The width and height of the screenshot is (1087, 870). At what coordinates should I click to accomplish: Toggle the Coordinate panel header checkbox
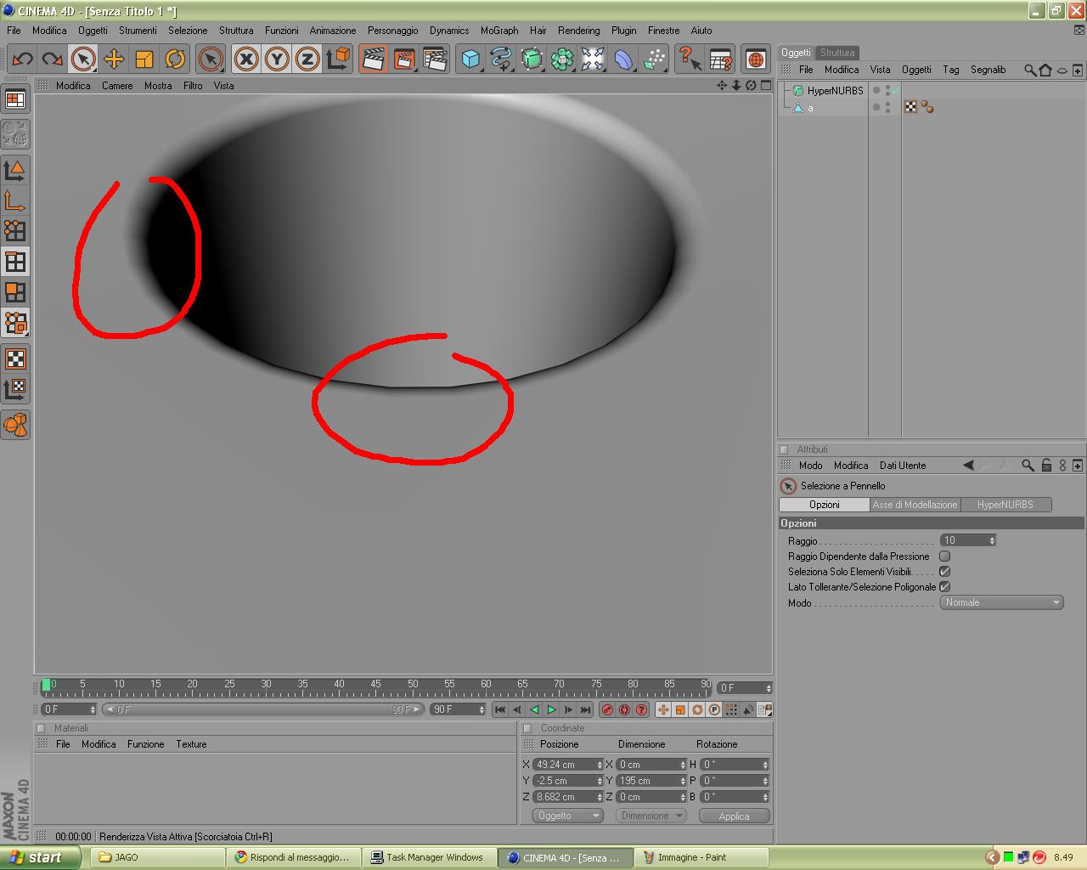[x=527, y=728]
